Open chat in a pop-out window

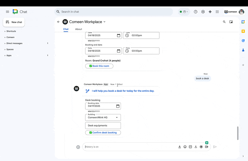point(231,22)
